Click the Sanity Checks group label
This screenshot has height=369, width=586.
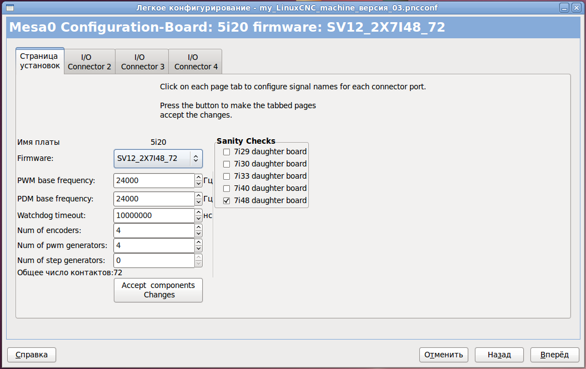(246, 141)
